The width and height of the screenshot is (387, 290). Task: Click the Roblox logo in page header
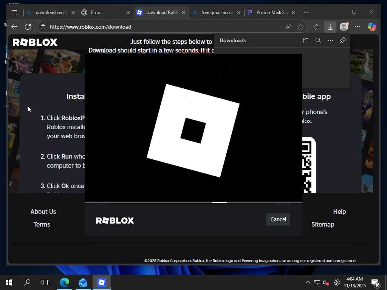(35, 42)
